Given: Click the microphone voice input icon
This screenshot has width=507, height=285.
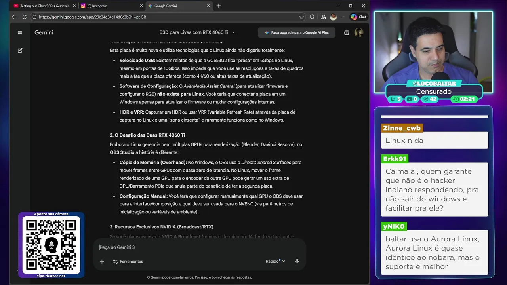Looking at the screenshot, I should coord(297,261).
